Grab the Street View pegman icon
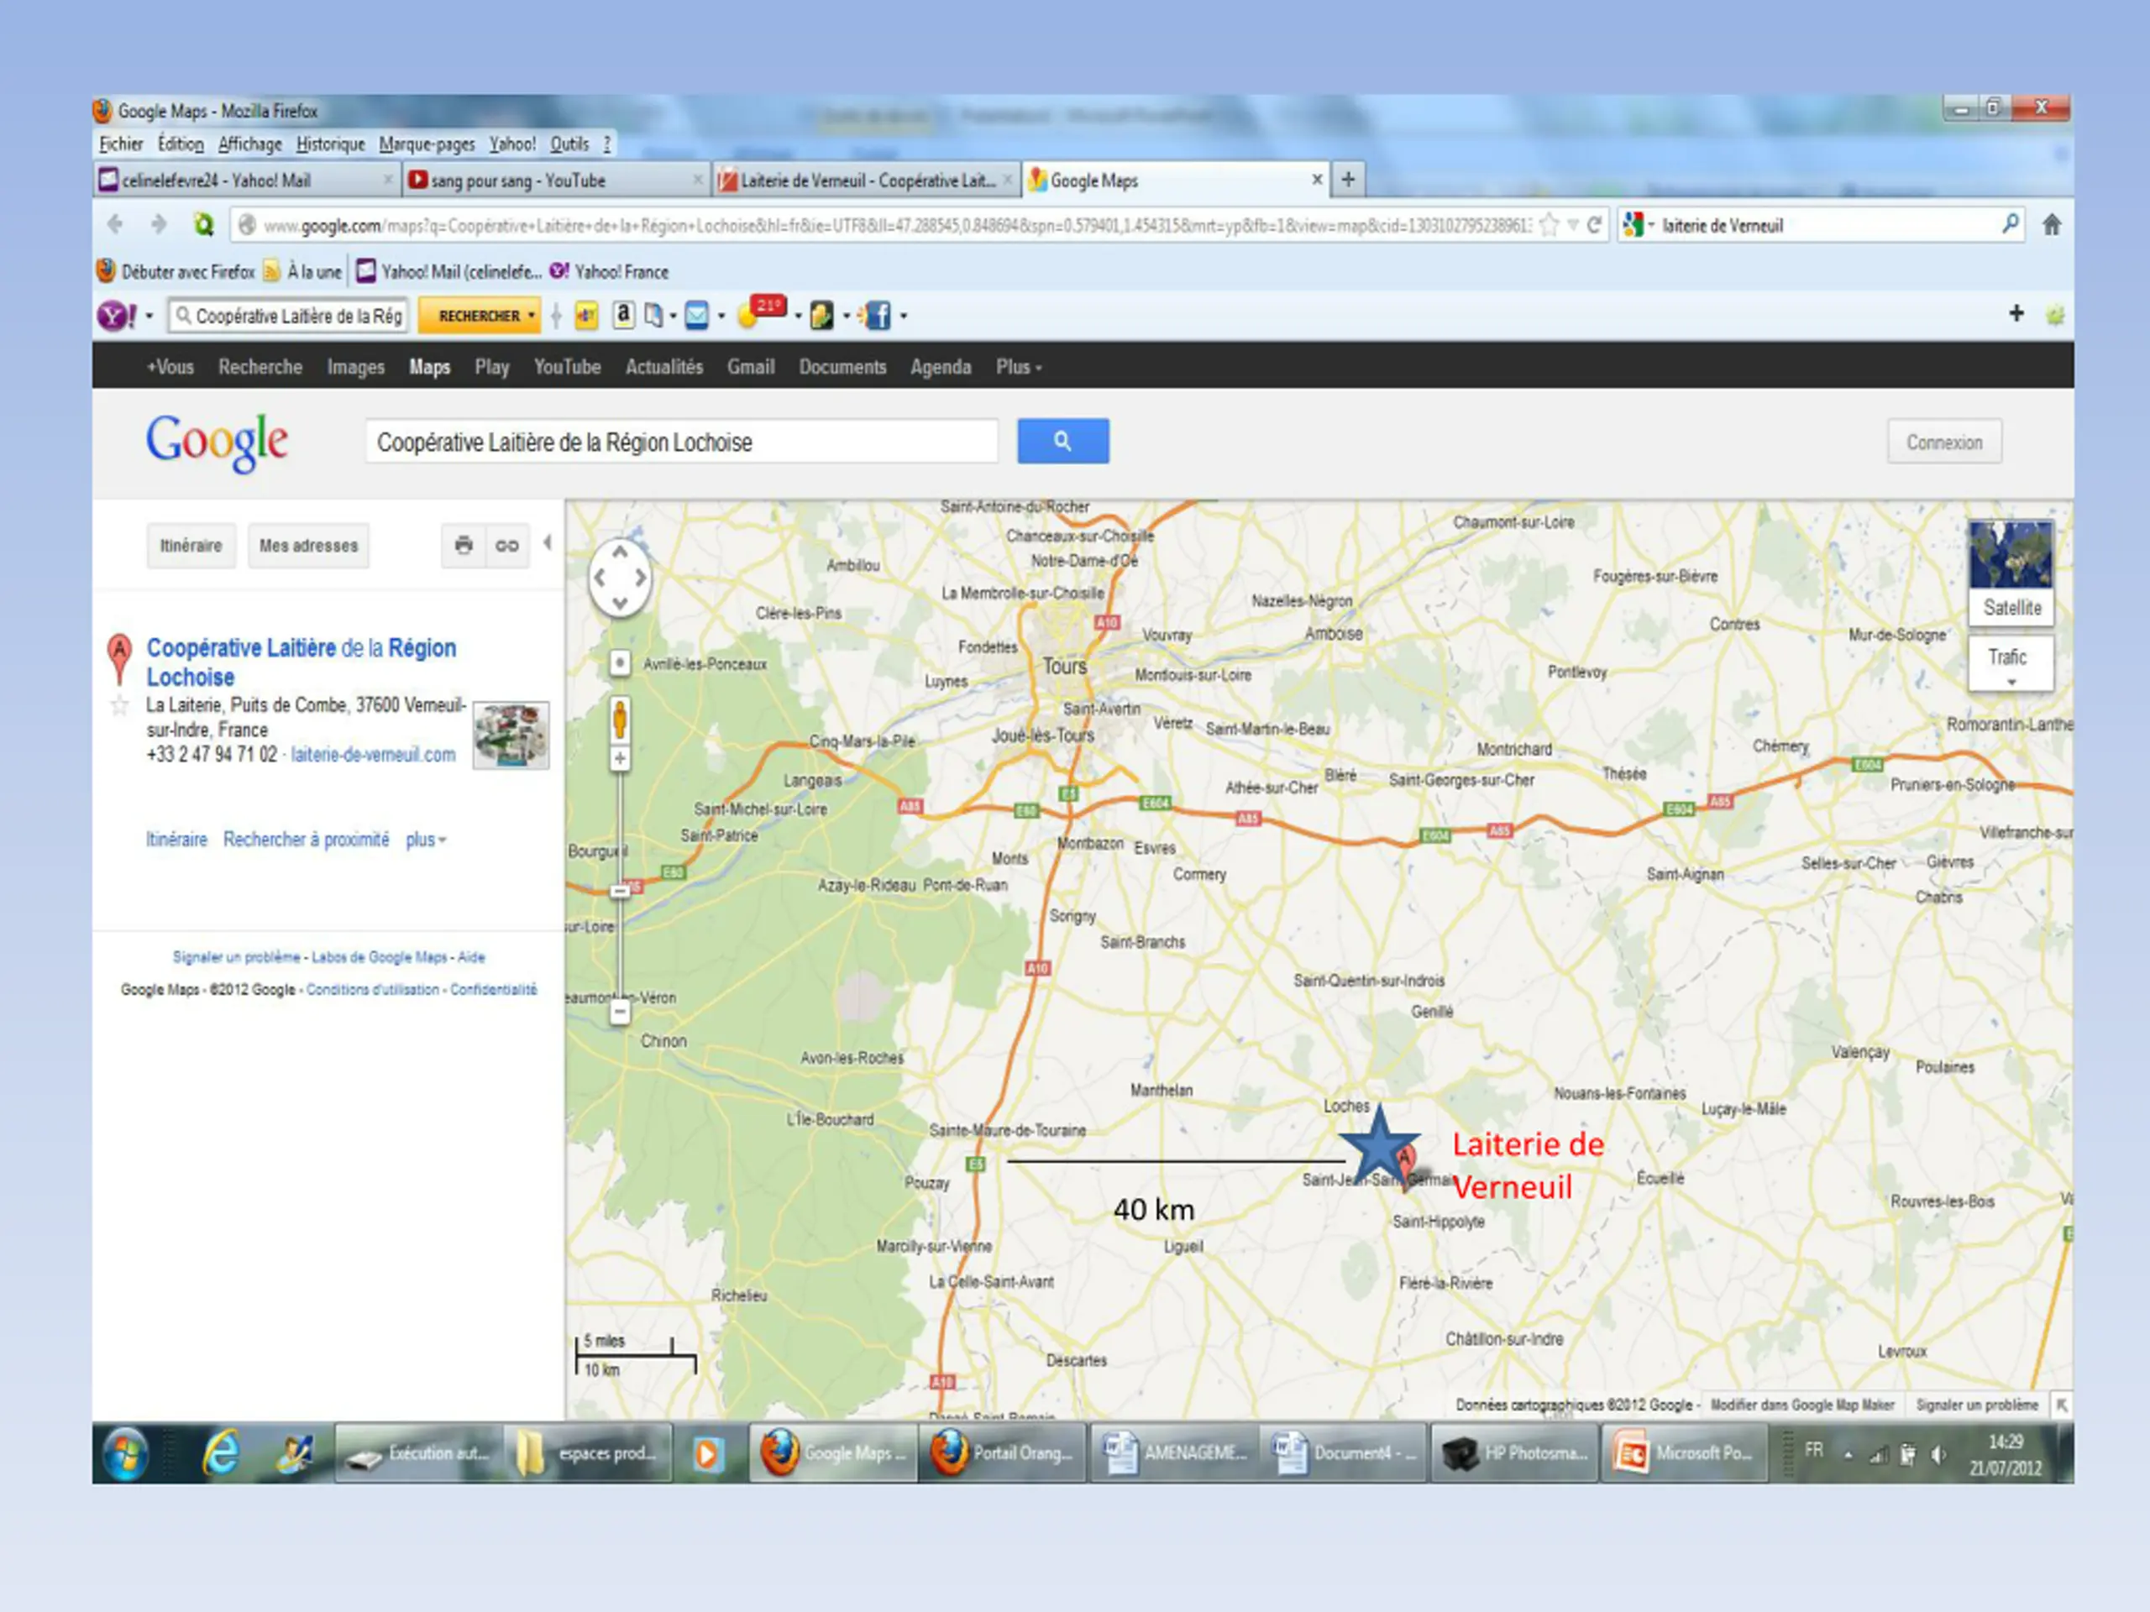The width and height of the screenshot is (2150, 1612). pos(620,720)
